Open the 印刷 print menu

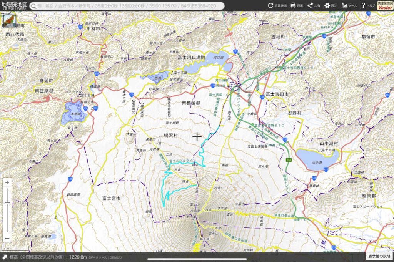[x=297, y=5]
